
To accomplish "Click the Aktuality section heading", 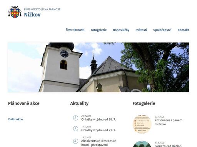I will [79, 103].
